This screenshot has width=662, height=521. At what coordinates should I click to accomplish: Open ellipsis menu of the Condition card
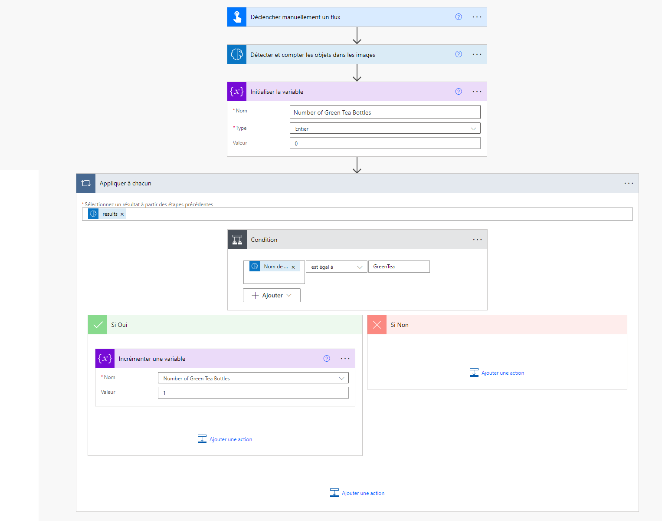[477, 240]
